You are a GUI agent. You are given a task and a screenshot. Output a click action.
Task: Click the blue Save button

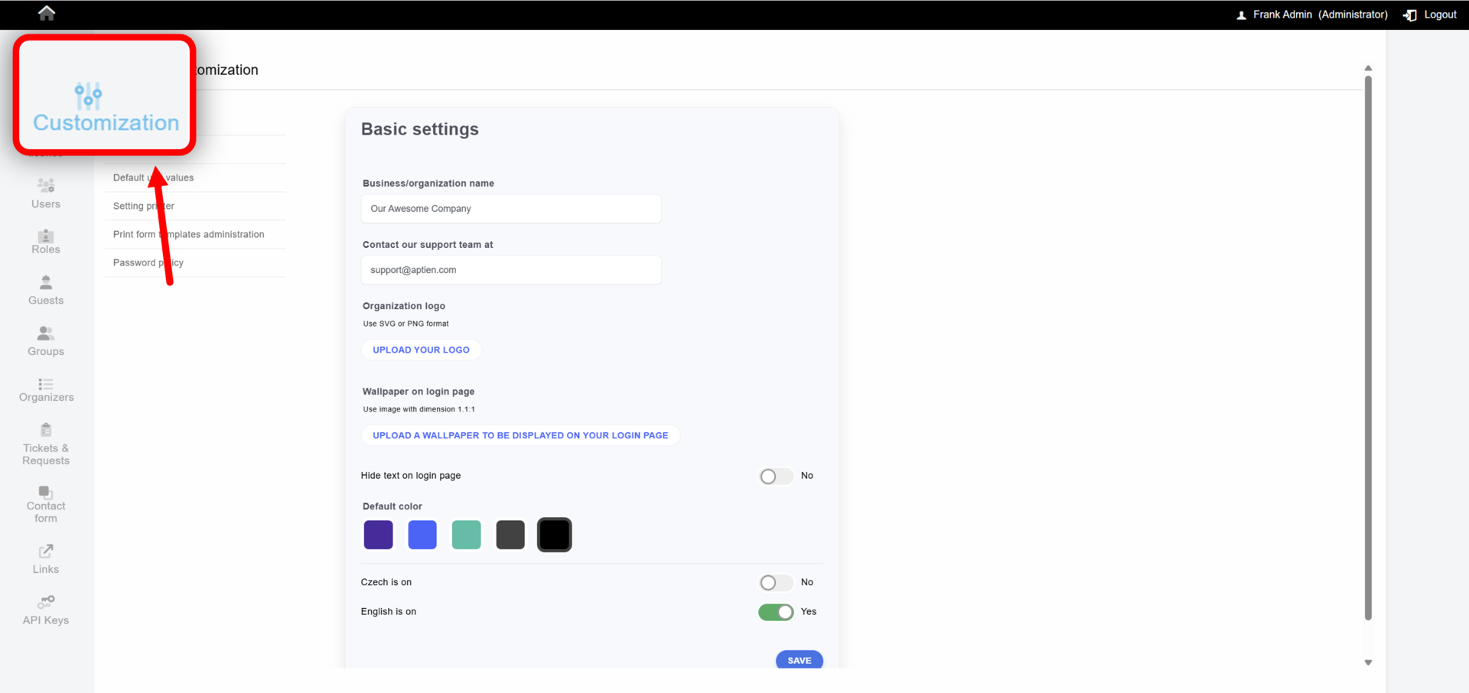[x=800, y=660]
